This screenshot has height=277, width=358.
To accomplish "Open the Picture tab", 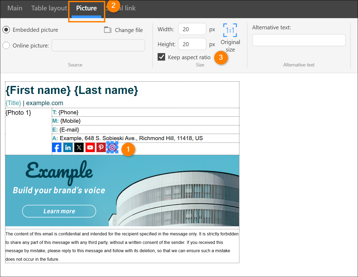I will [87, 8].
